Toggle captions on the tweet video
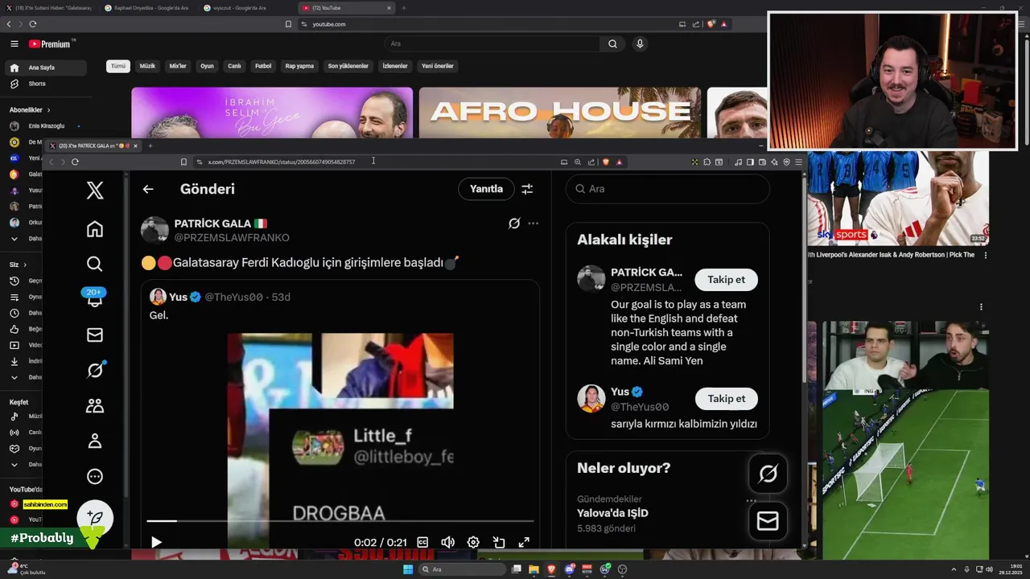The height and width of the screenshot is (579, 1030). [422, 542]
